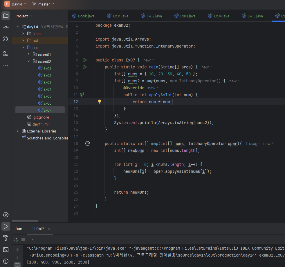Open the Run toolbar more options menu
The height and width of the screenshot is (267, 285).
coord(33,239)
